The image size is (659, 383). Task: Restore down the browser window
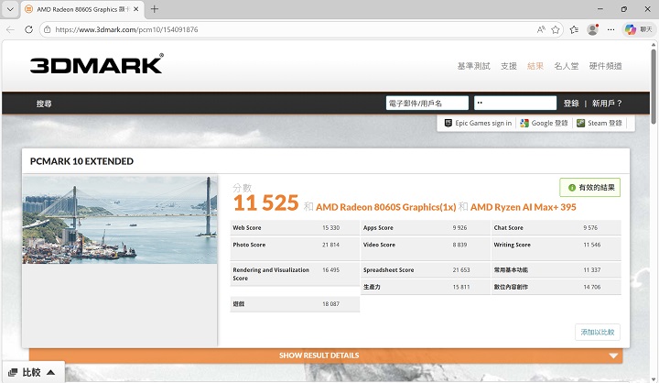[x=624, y=9]
